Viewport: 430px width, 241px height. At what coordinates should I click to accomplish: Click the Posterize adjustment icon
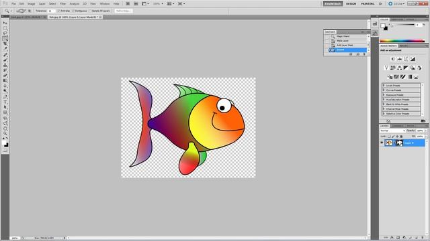pyautogui.click(x=396, y=77)
